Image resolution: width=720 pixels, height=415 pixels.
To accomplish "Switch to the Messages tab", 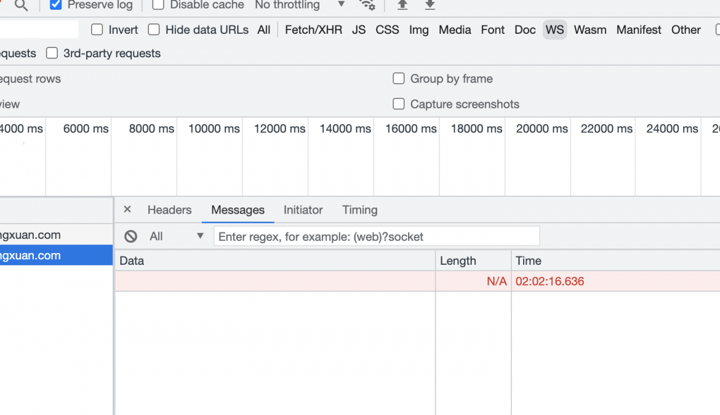I will [x=238, y=209].
